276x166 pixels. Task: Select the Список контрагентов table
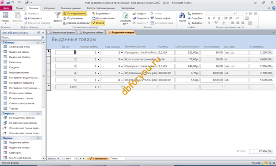pos(22,103)
